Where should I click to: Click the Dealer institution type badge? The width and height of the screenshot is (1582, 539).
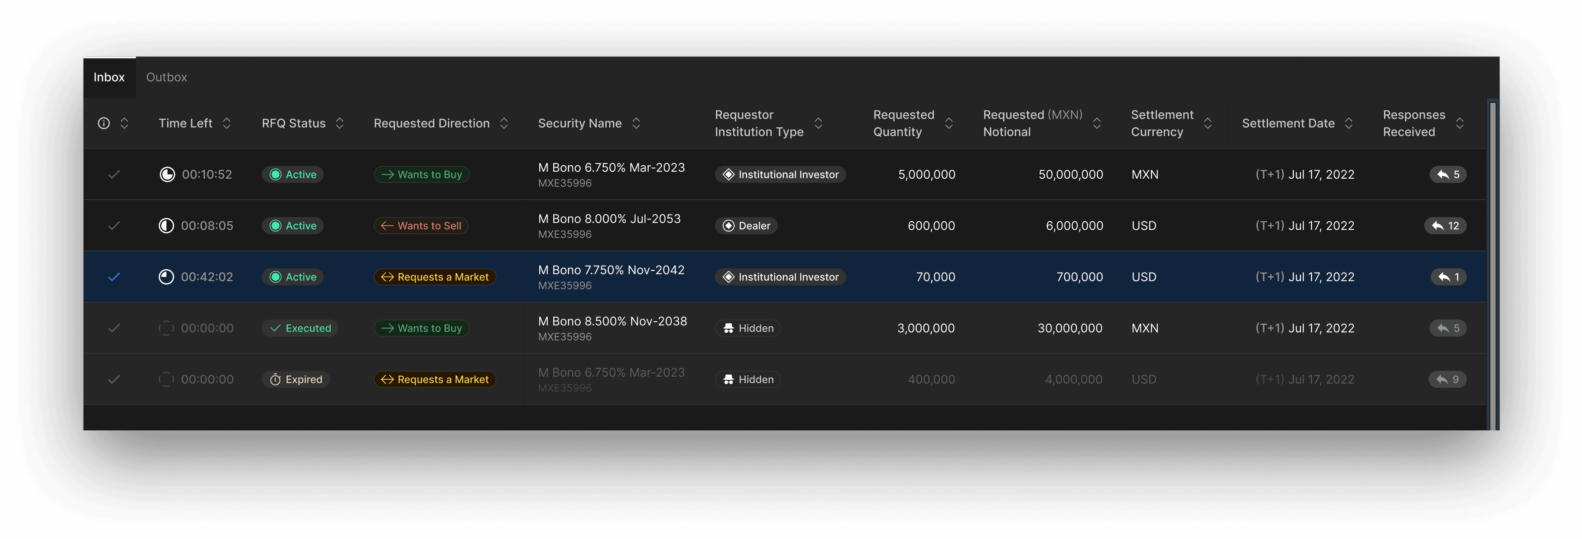[x=746, y=226]
